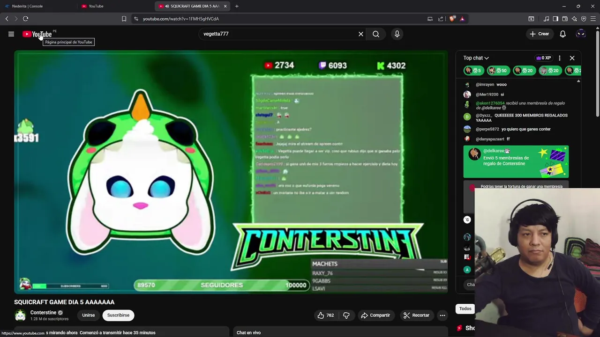Toggle the browser sidebar panel
Viewport: 600px width, 337px height.
coord(555,19)
